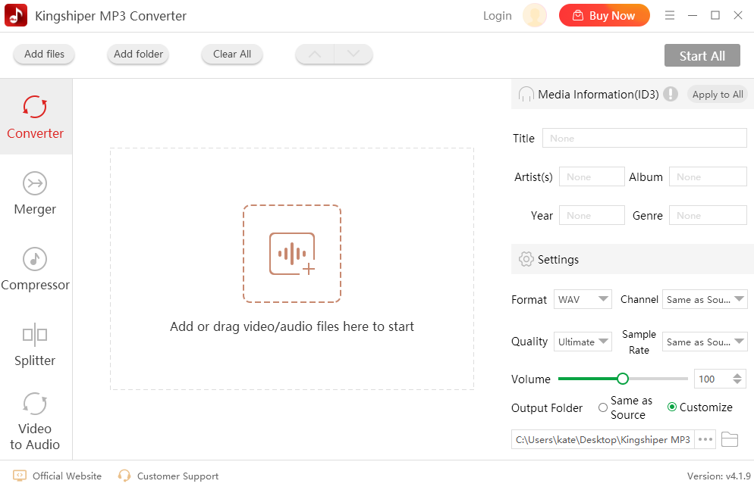Click the Apply to All option

717,94
